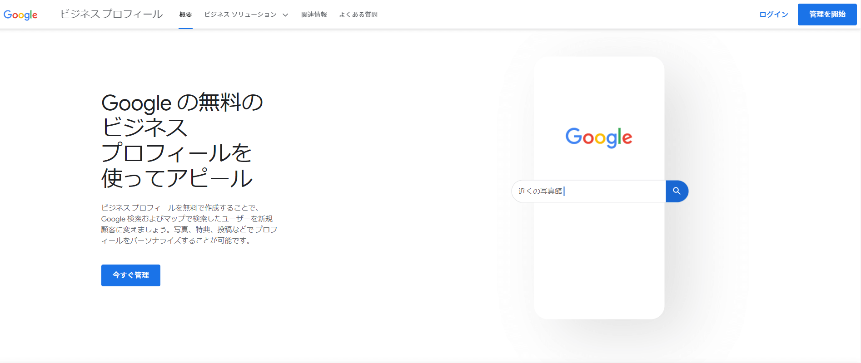Click the Google の無料のビジネス headline text
This screenshot has height=363, width=861.
click(x=182, y=140)
